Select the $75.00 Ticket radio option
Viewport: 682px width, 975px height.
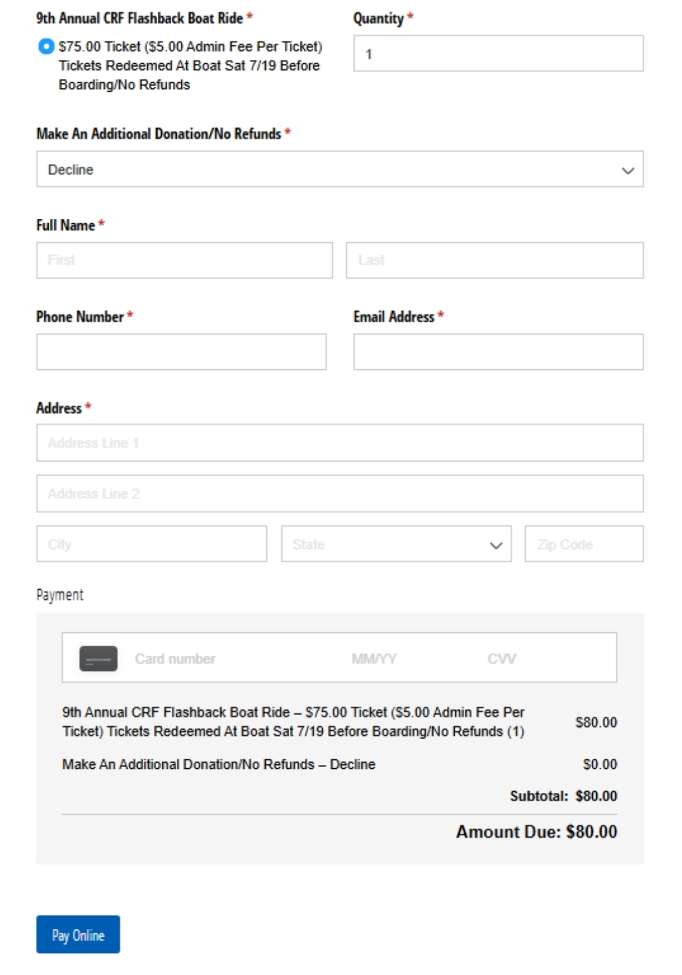coord(46,47)
